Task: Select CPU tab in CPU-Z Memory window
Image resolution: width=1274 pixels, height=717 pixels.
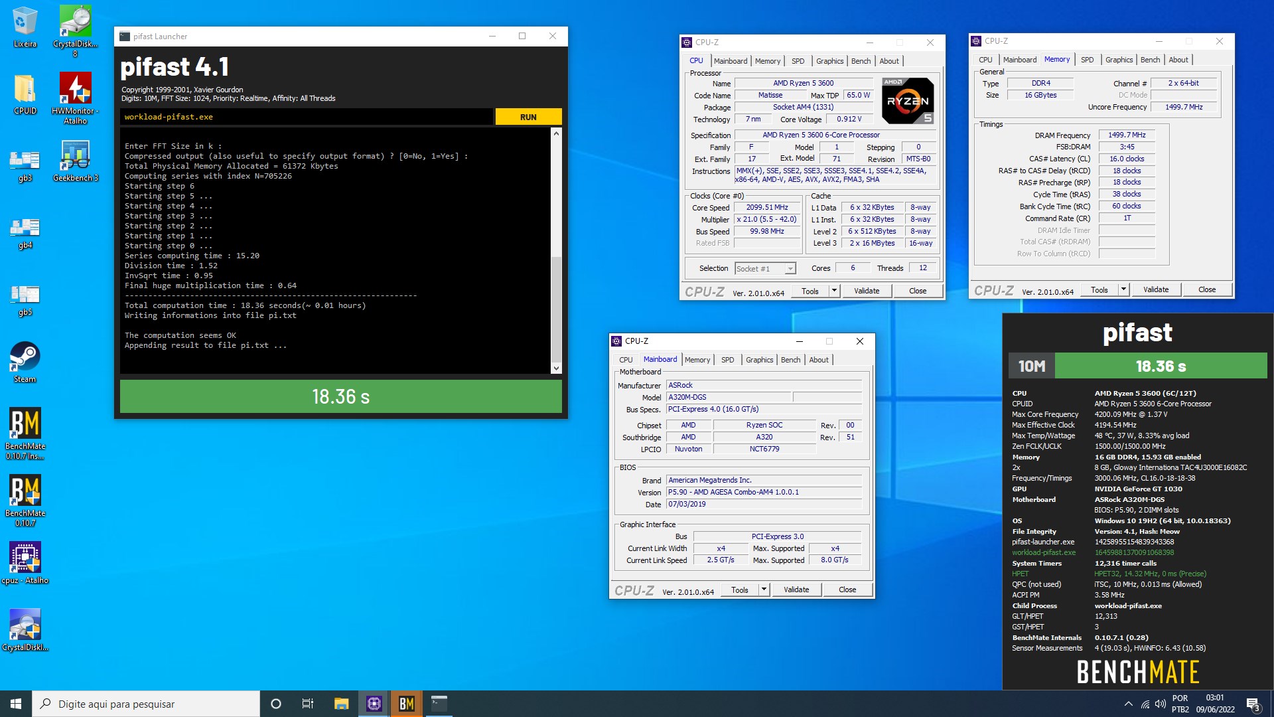Action: [986, 60]
